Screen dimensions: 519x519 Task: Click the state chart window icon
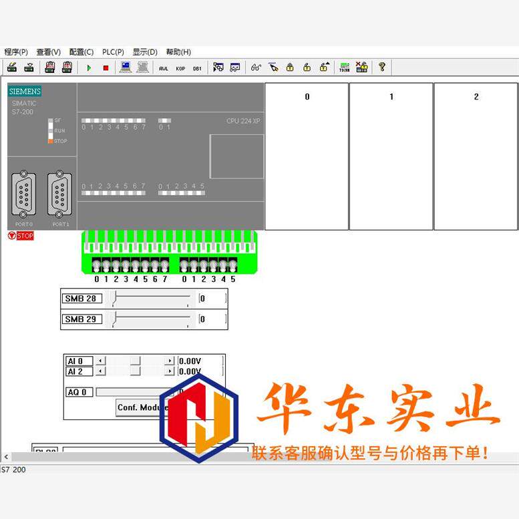tap(235, 67)
